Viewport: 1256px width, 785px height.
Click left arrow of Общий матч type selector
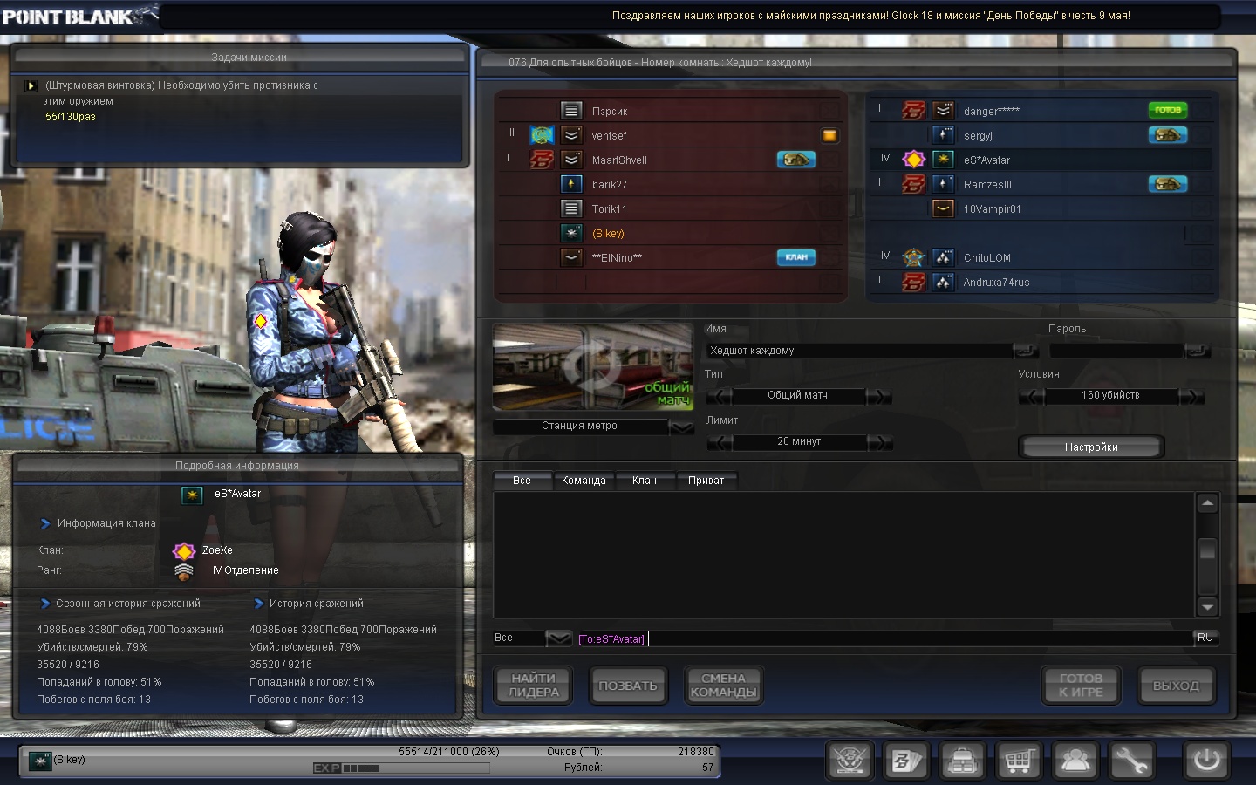click(719, 396)
